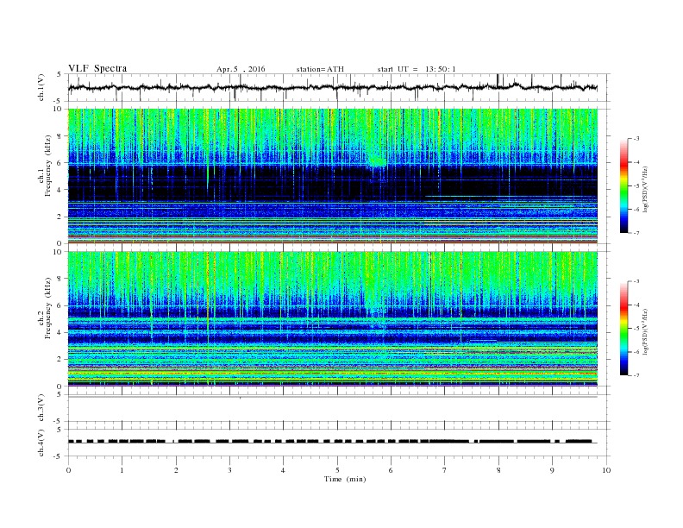The height and width of the screenshot is (528, 683).
Task: Click the "station=ATH" header label
Action: point(320,69)
